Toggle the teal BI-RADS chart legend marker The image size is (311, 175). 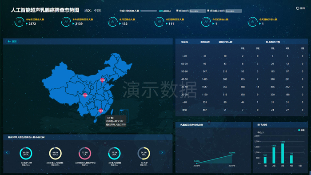click(x=299, y=130)
